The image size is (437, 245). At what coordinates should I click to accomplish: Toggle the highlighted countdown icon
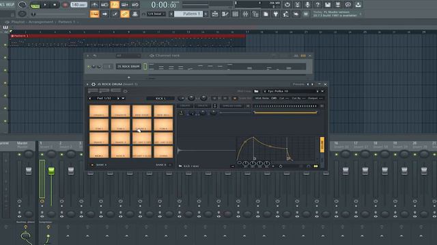[115, 5]
